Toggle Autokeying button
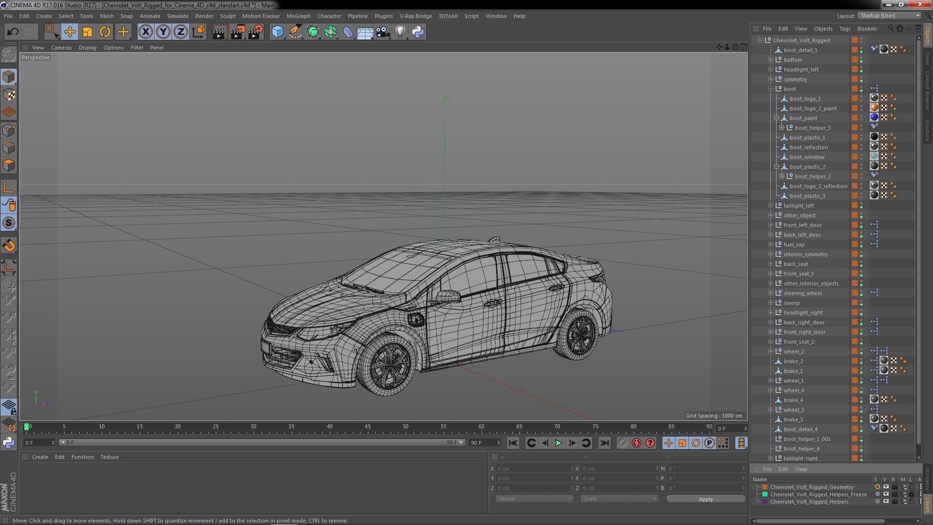933x525 pixels. coord(650,443)
